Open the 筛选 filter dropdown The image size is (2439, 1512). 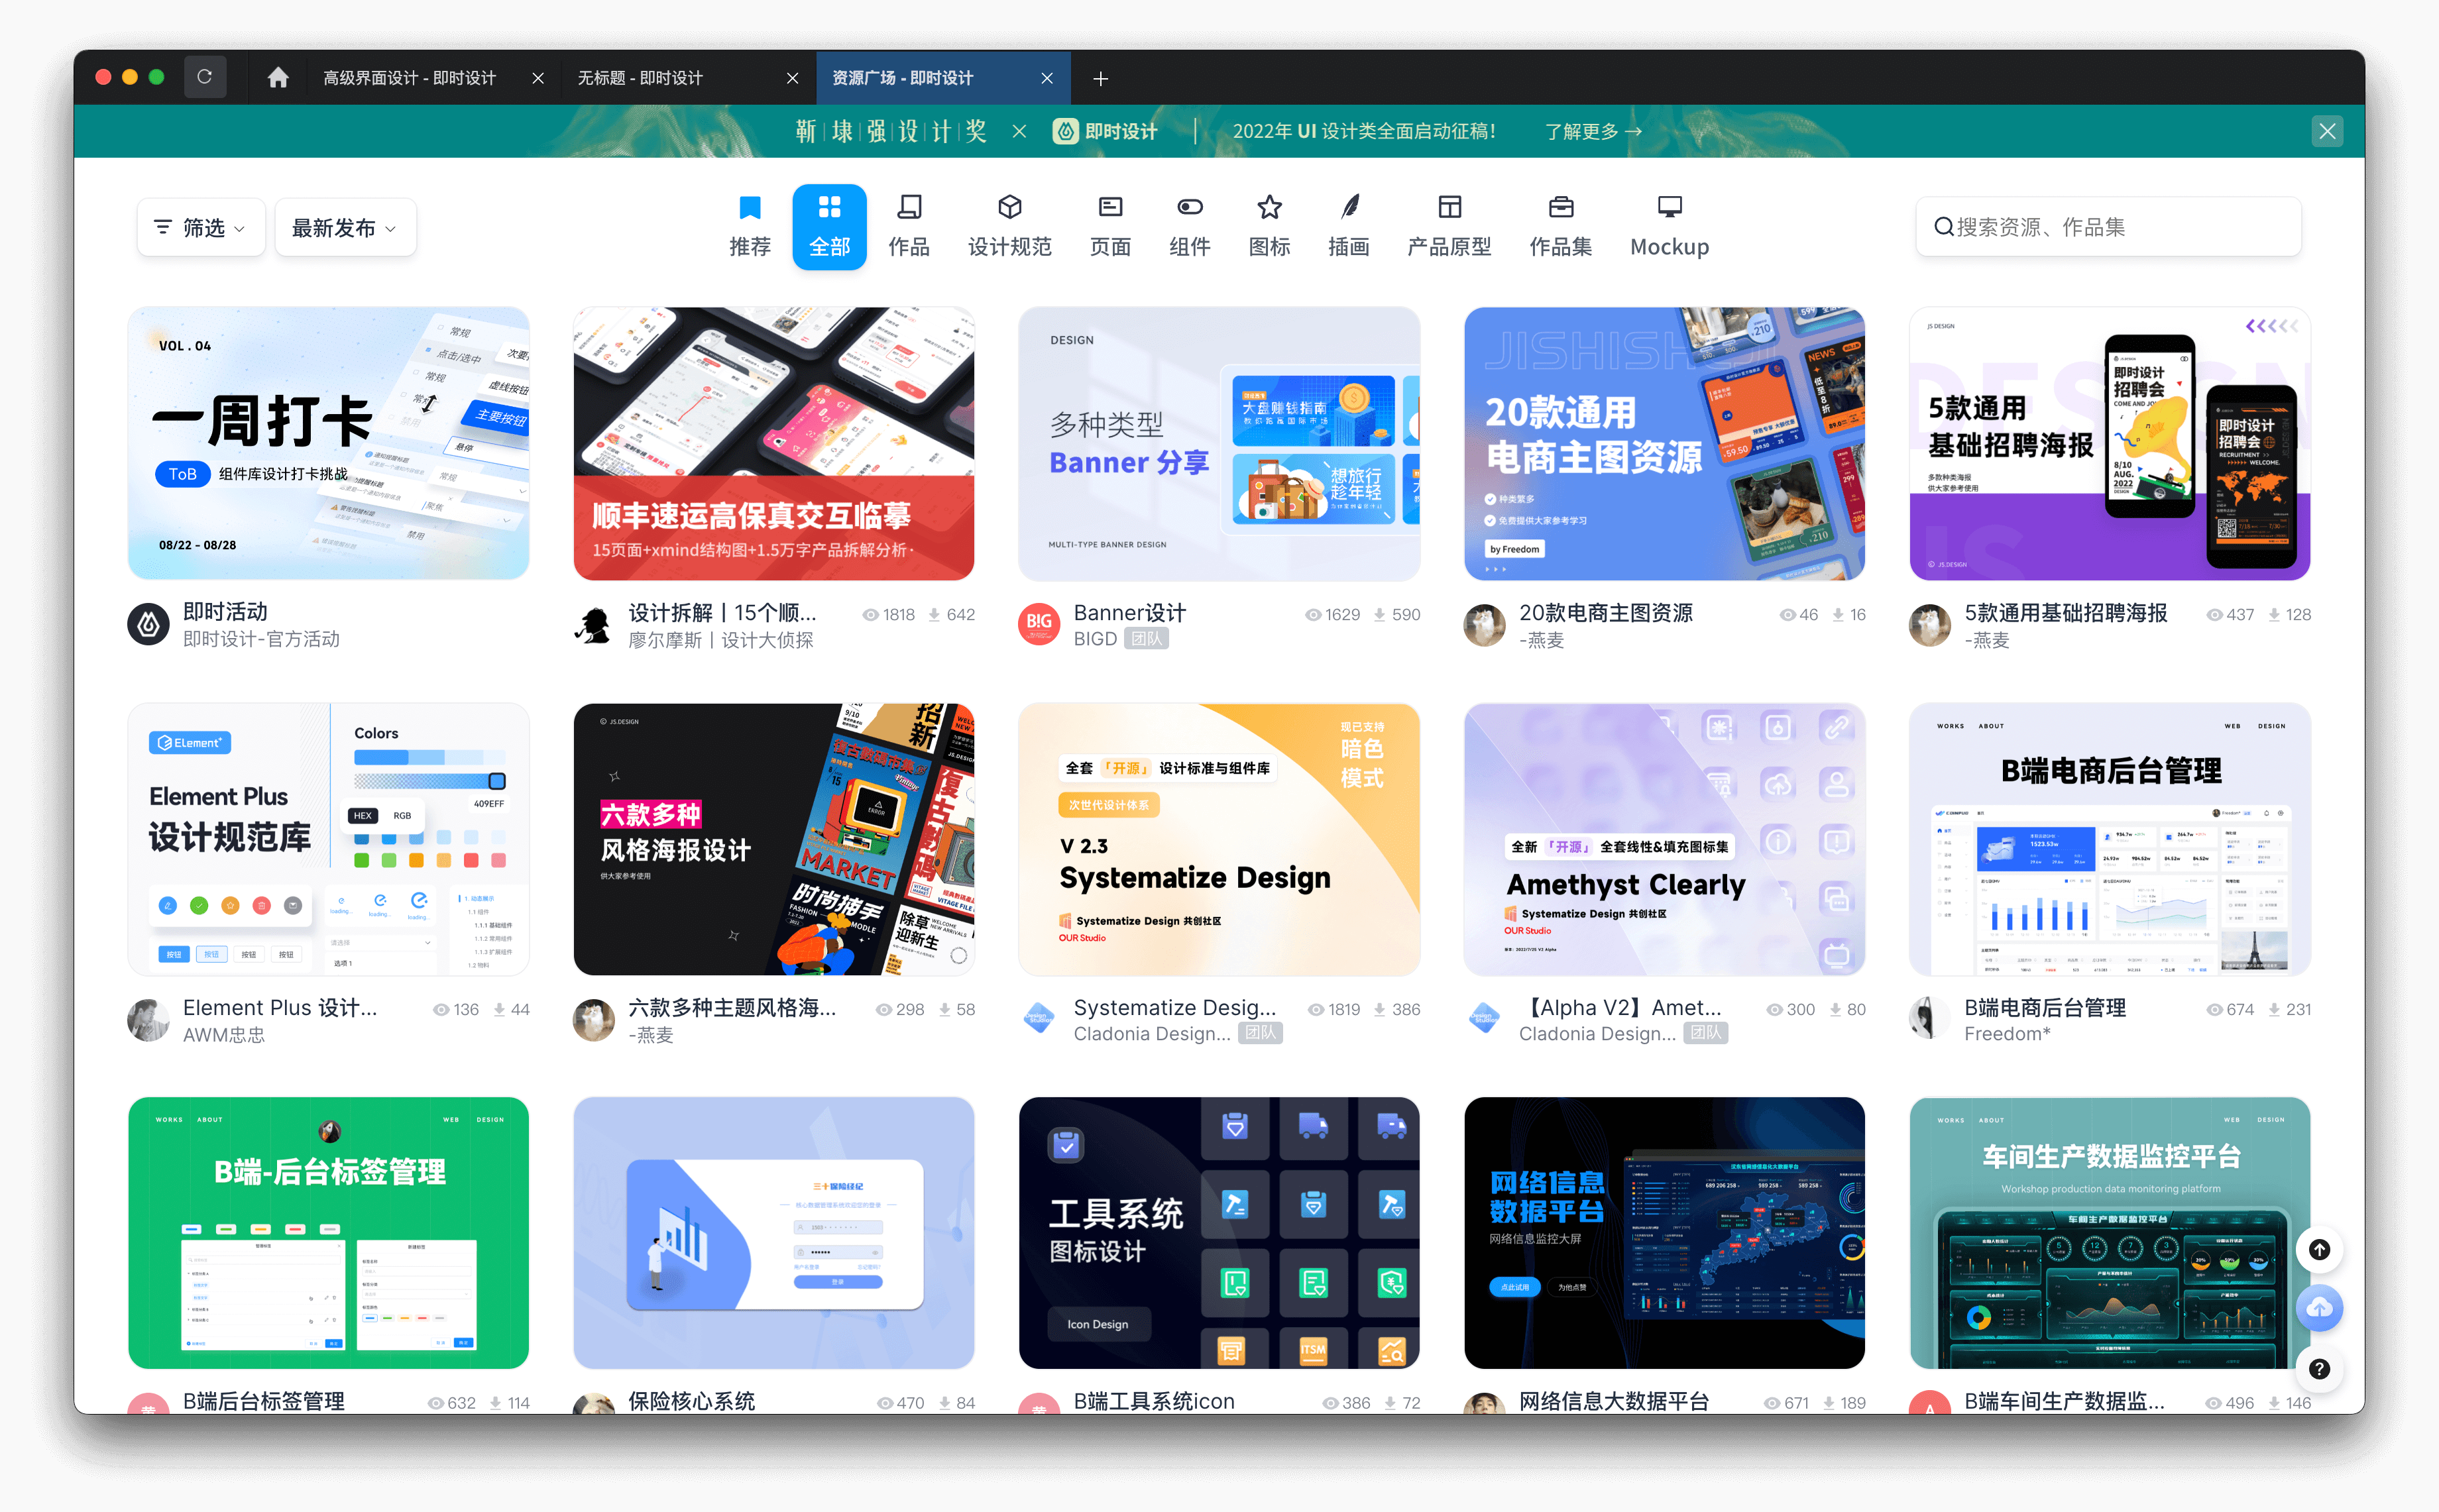(x=201, y=228)
